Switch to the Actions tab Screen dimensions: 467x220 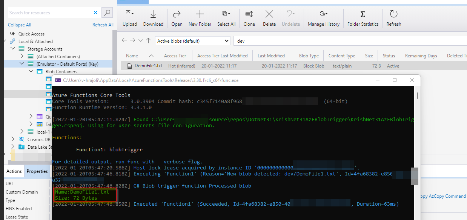click(14, 171)
